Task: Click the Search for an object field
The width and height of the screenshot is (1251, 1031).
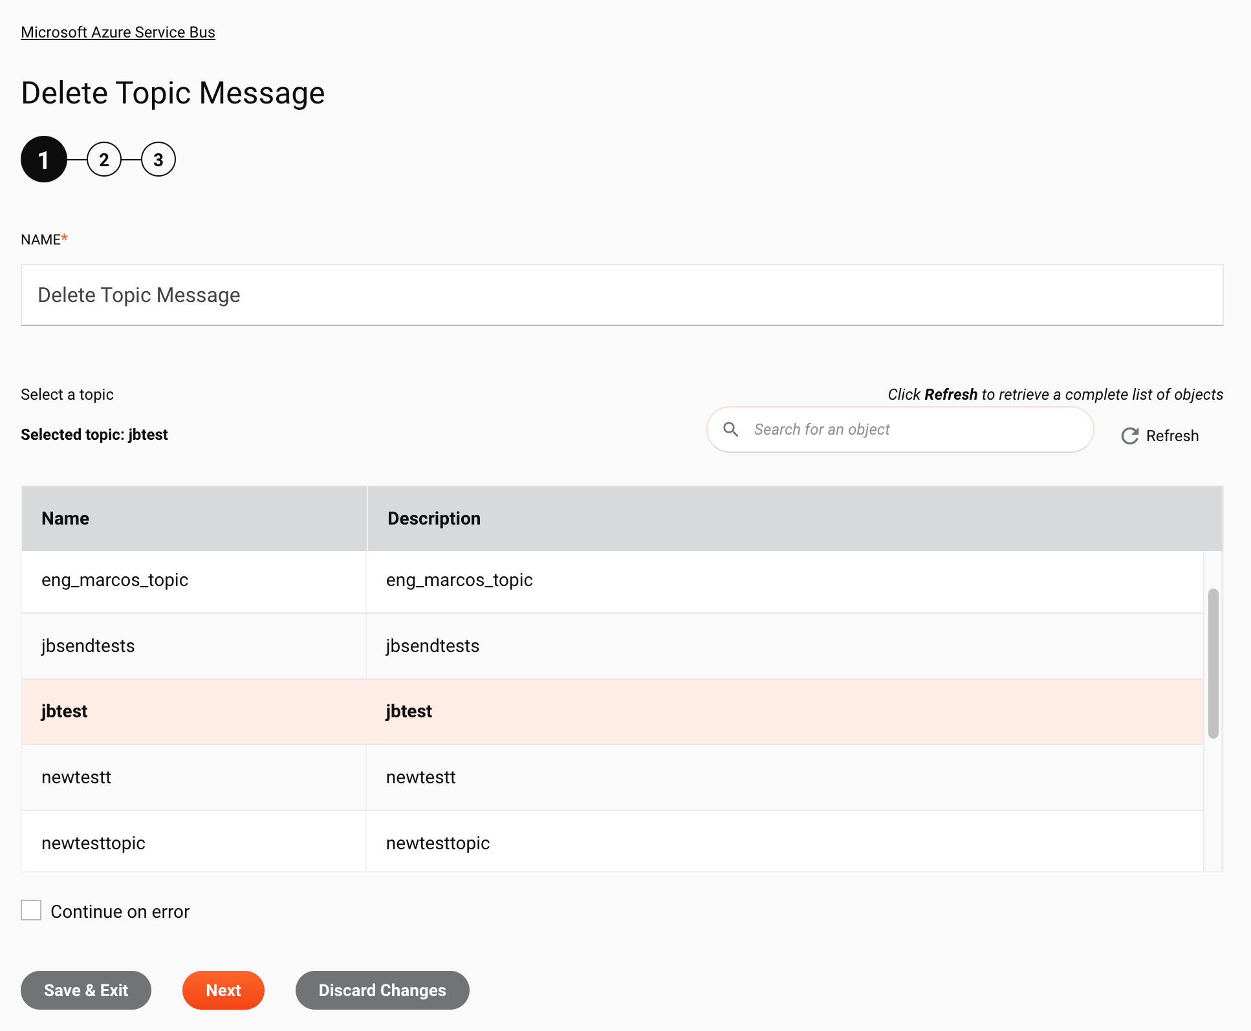Action: tap(901, 428)
